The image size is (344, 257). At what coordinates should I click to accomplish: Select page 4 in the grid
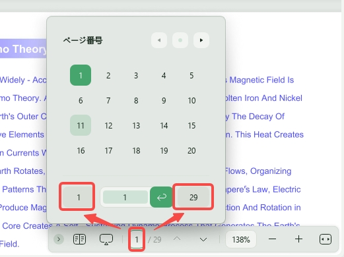[164, 76]
